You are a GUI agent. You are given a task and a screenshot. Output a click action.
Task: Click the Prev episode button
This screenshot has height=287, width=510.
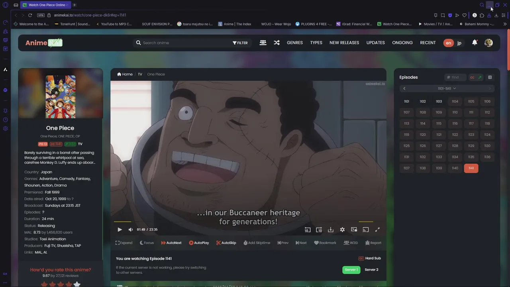(x=283, y=243)
